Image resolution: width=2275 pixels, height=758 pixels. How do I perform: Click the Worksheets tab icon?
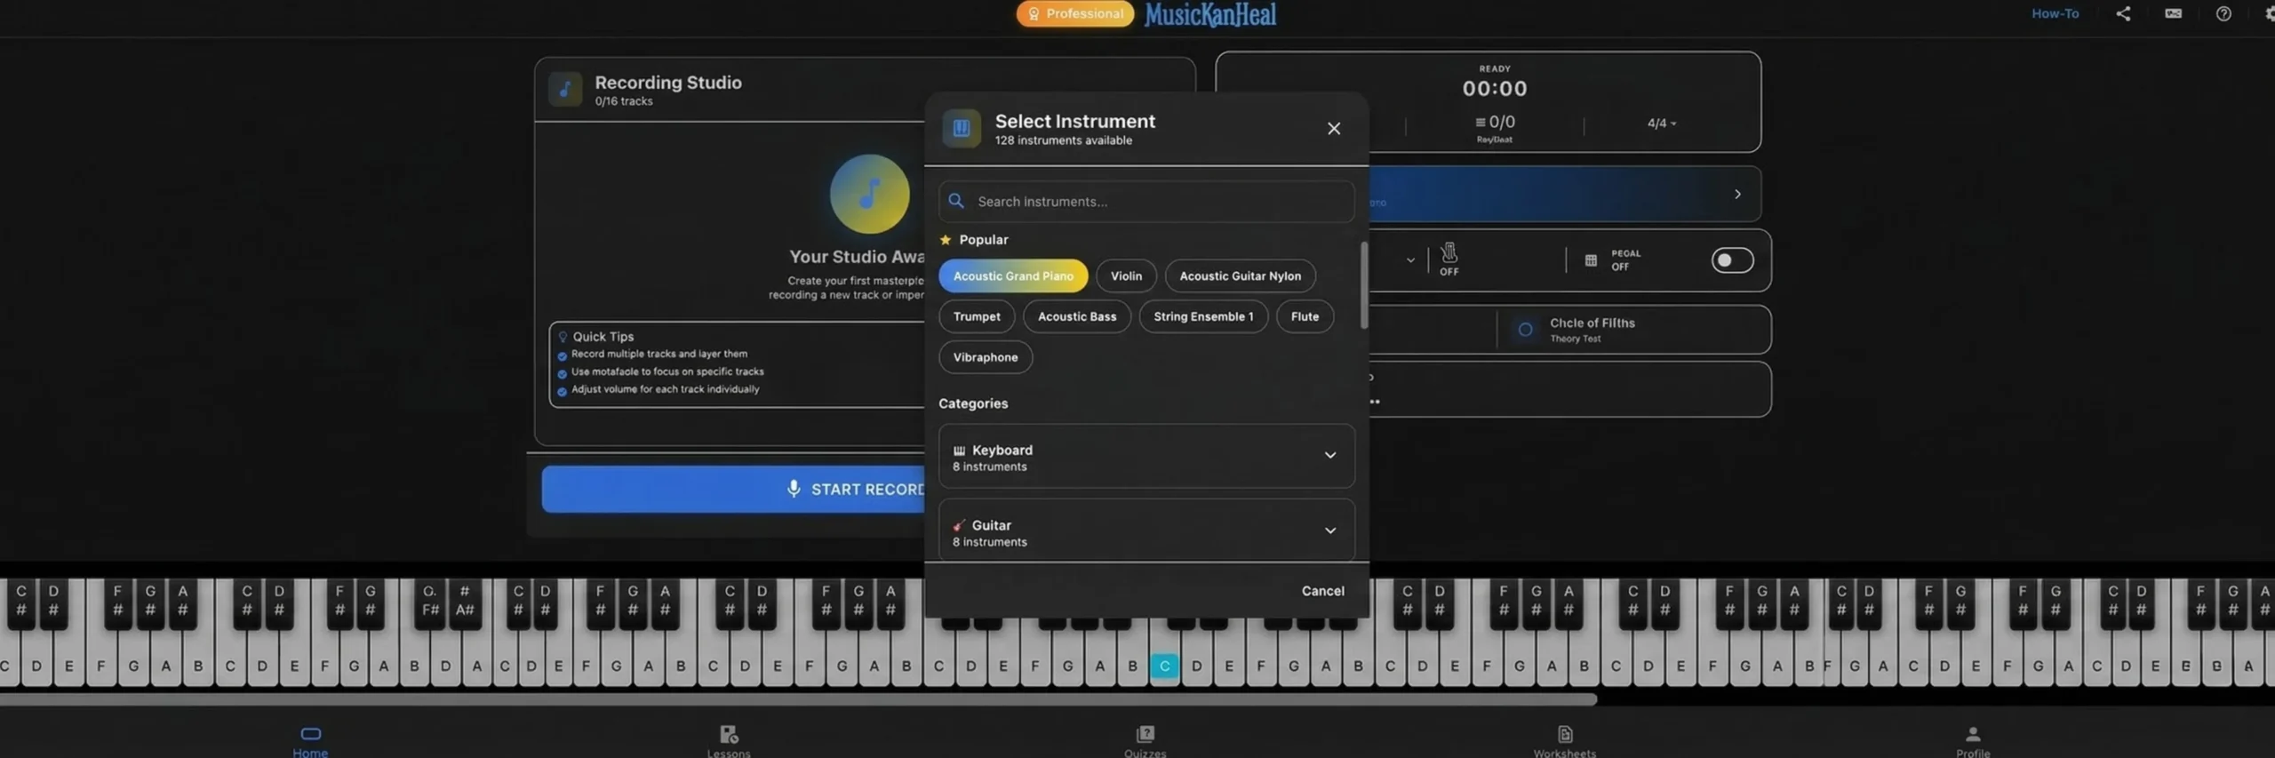click(x=1565, y=734)
